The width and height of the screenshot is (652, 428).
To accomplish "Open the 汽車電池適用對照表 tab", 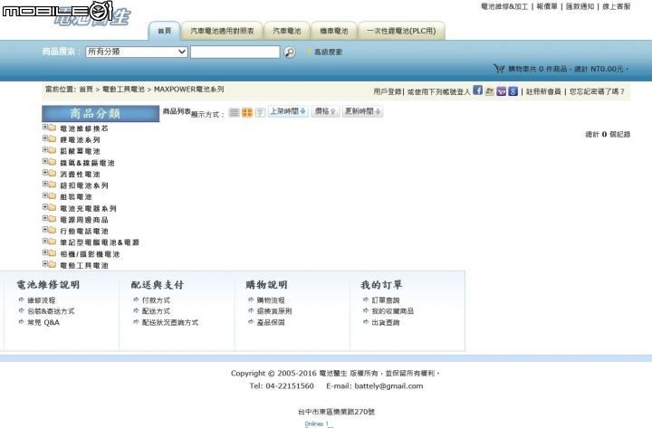I will click(x=222, y=31).
